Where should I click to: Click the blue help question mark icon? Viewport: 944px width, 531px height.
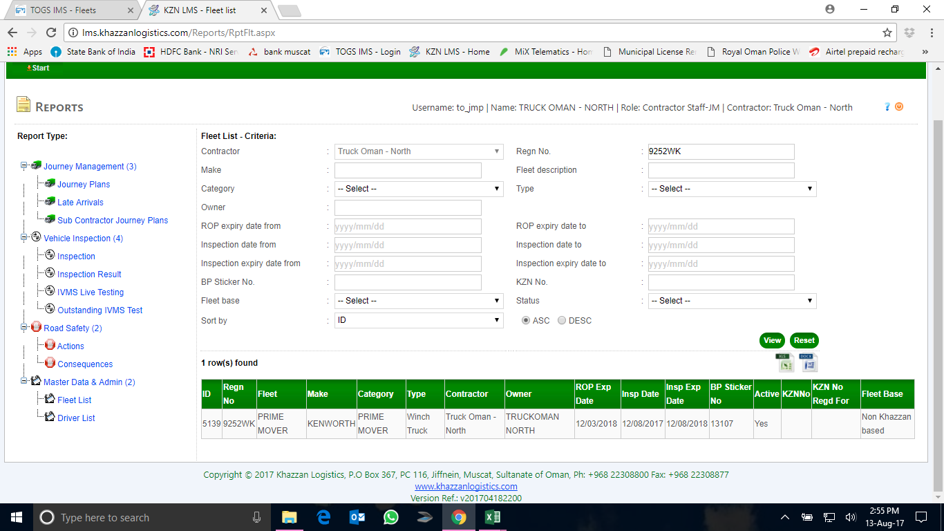[x=887, y=106]
